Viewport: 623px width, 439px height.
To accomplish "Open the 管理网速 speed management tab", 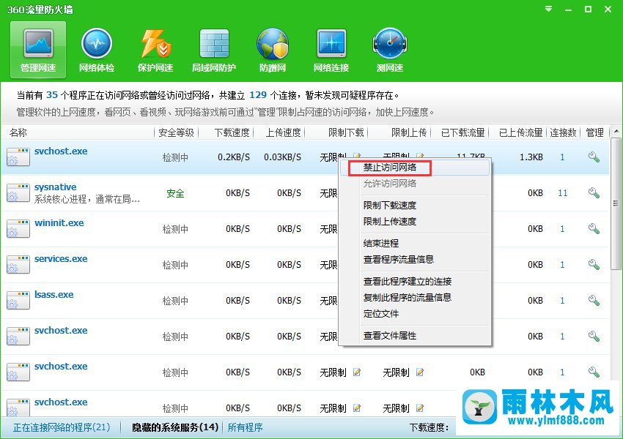I will pyautogui.click(x=38, y=49).
